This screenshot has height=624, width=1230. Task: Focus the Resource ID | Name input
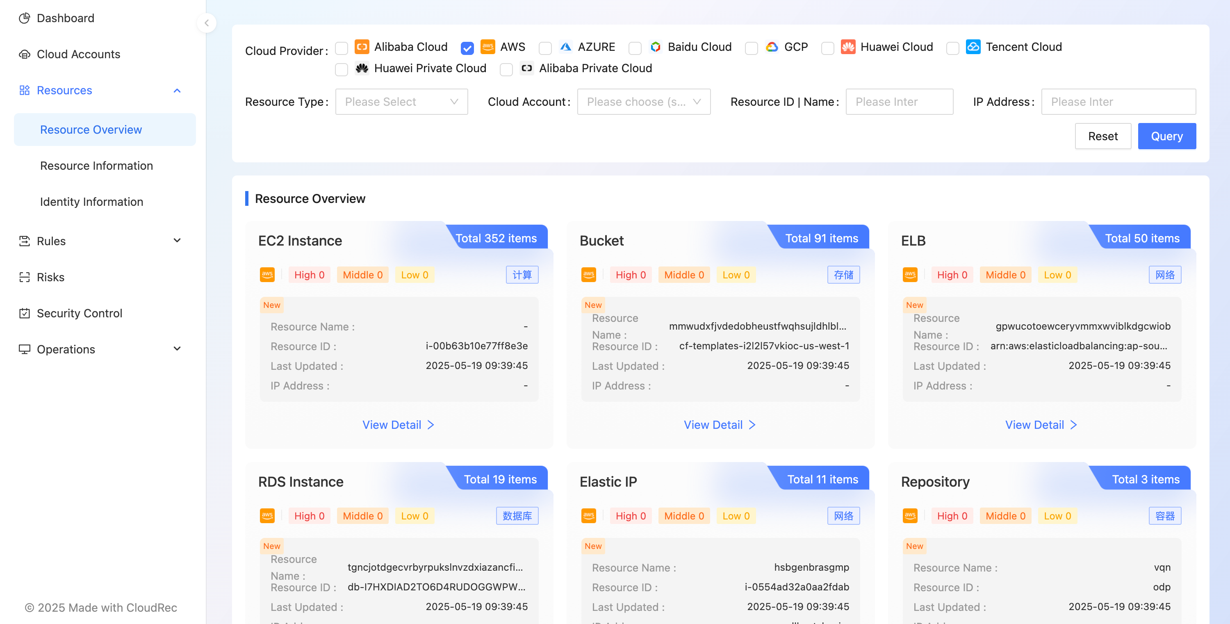(x=899, y=102)
